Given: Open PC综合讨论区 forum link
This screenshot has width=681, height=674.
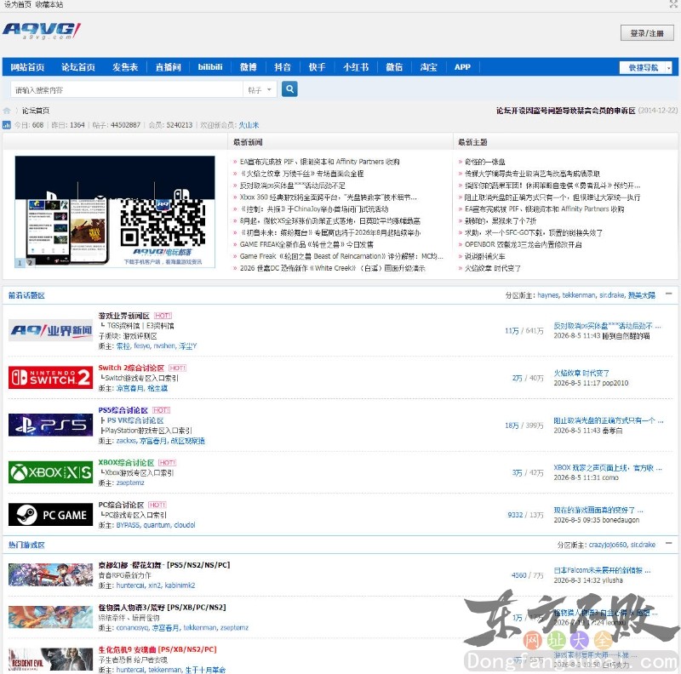Looking at the screenshot, I should 121,505.
